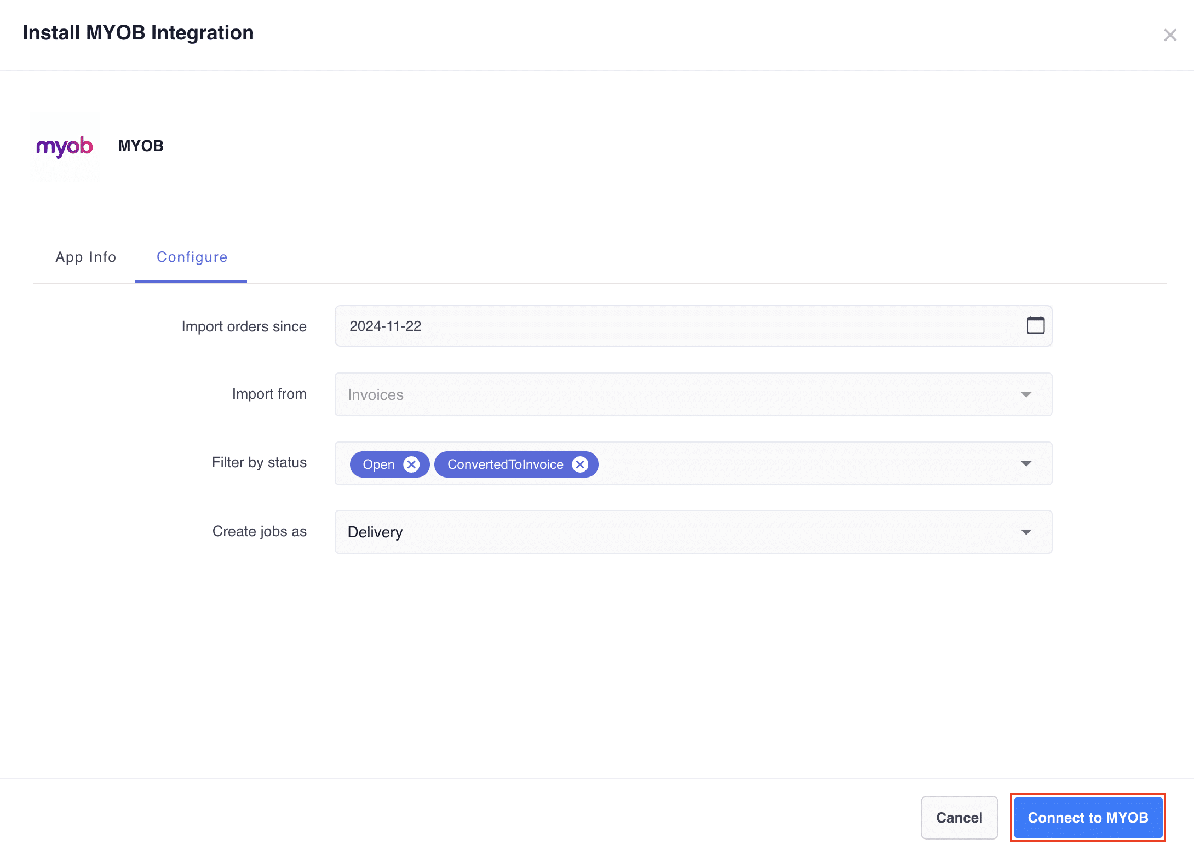
Task: Click the Filter by status label
Action: click(259, 462)
